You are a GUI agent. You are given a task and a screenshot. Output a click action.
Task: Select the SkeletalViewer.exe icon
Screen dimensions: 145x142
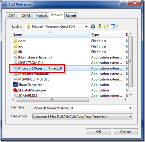tap(15, 90)
